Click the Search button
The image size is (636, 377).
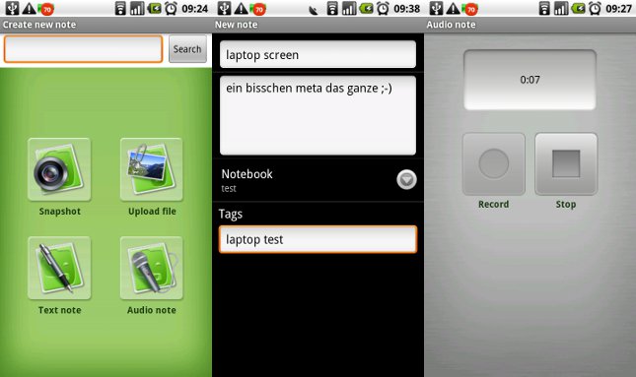pyautogui.click(x=187, y=49)
